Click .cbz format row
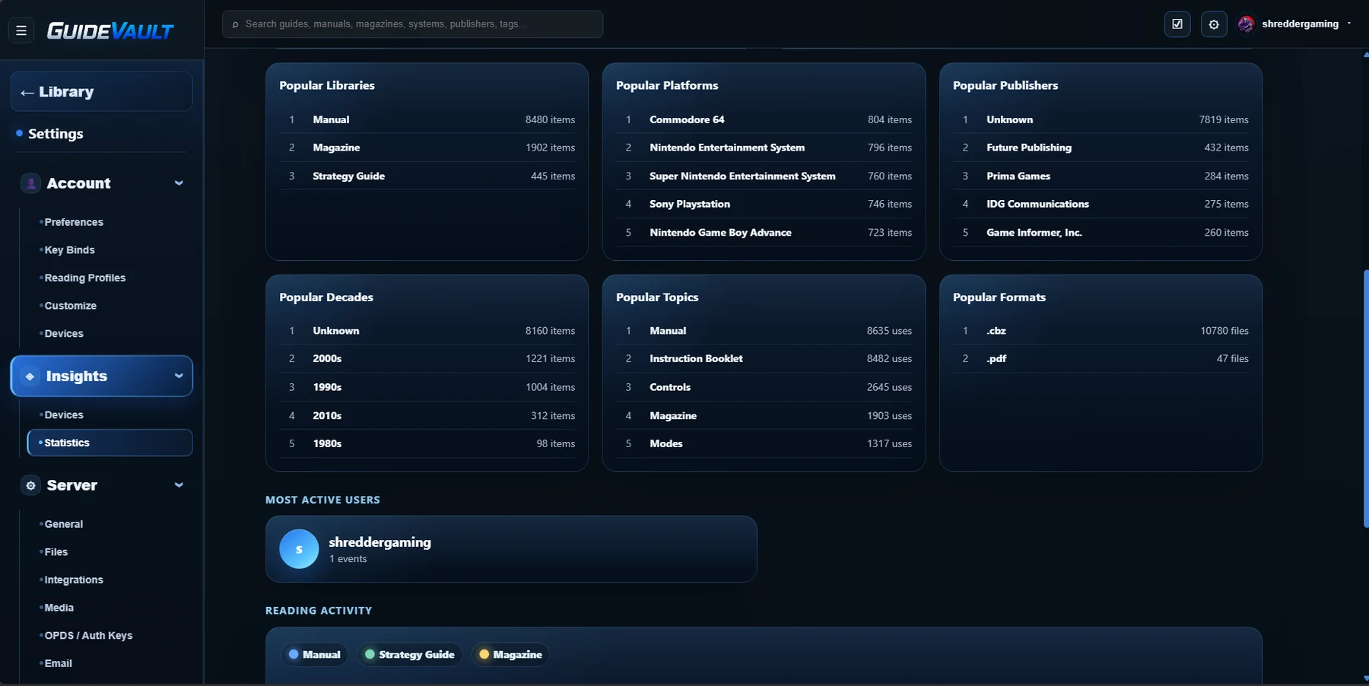Viewport: 1369px width, 686px height. [1101, 331]
